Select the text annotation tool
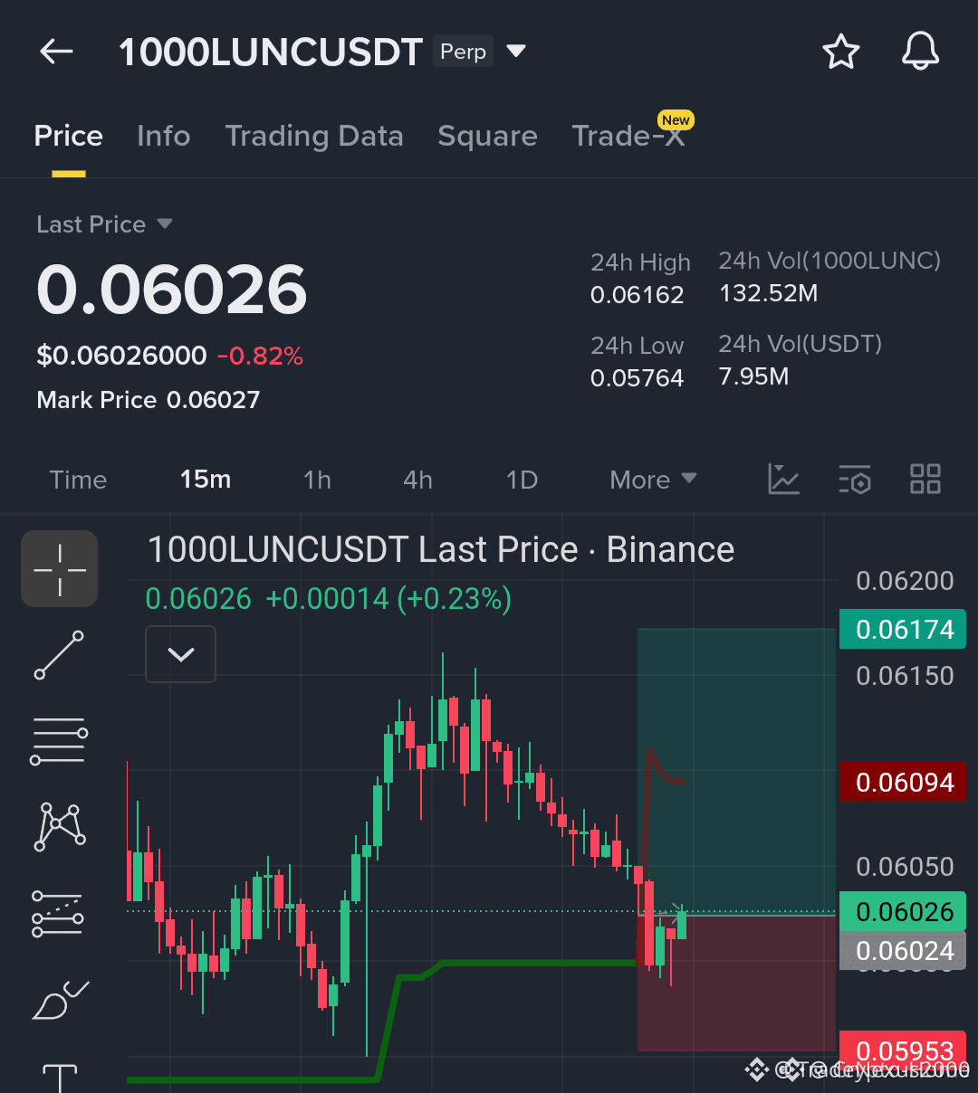This screenshot has width=978, height=1093. (60, 1079)
